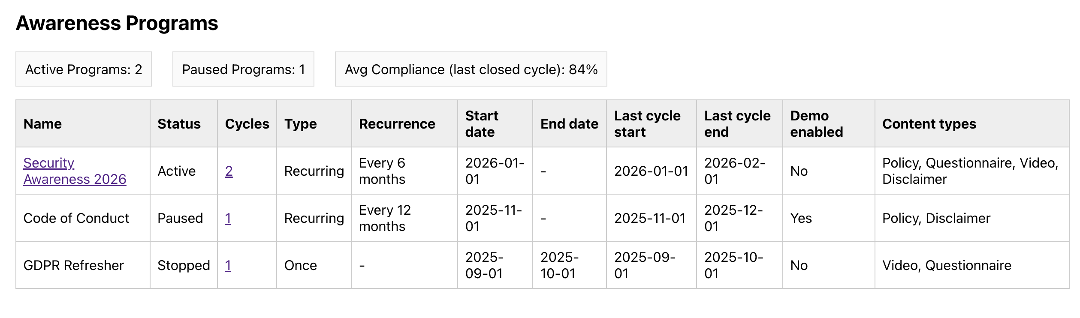This screenshot has width=1080, height=318.
Task: Click the Start date column header
Action: tap(482, 124)
